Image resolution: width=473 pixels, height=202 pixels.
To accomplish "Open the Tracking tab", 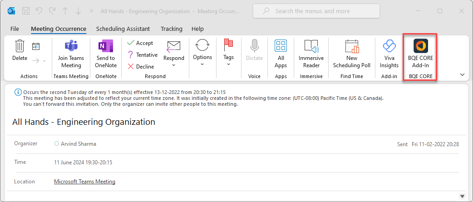I will (171, 29).
